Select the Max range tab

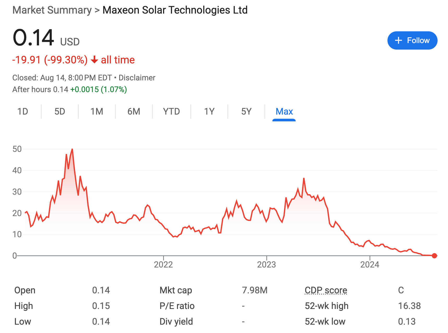[x=284, y=111]
